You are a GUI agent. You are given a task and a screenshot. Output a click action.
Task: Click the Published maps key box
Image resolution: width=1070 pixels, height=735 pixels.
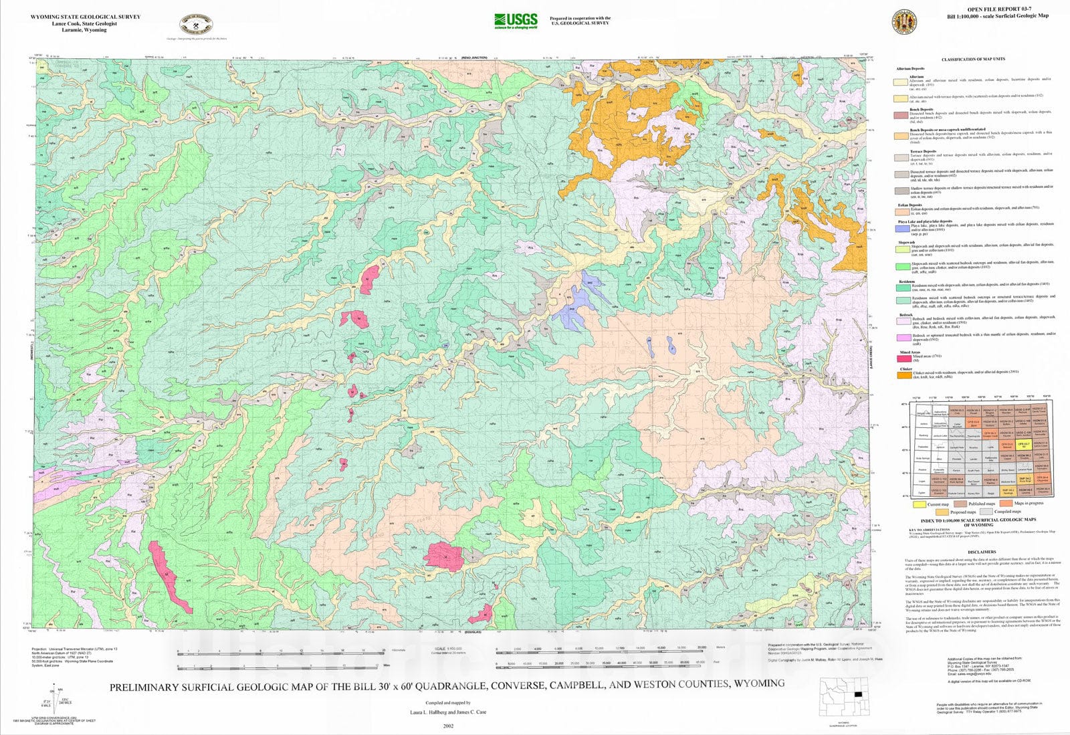(x=960, y=504)
